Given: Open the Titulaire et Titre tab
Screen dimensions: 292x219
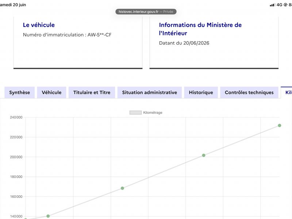Looking at the screenshot, I should point(92,93).
